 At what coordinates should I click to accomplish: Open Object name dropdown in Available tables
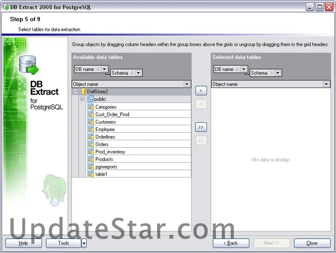point(187,84)
